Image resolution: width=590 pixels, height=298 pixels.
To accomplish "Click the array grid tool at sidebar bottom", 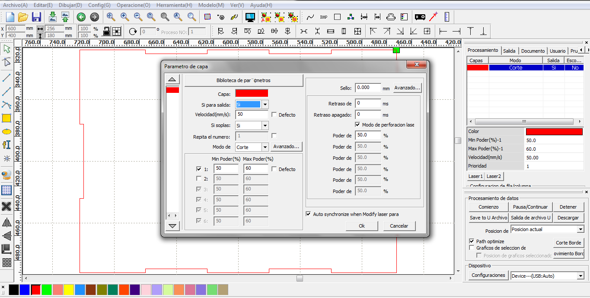I will tap(6, 263).
